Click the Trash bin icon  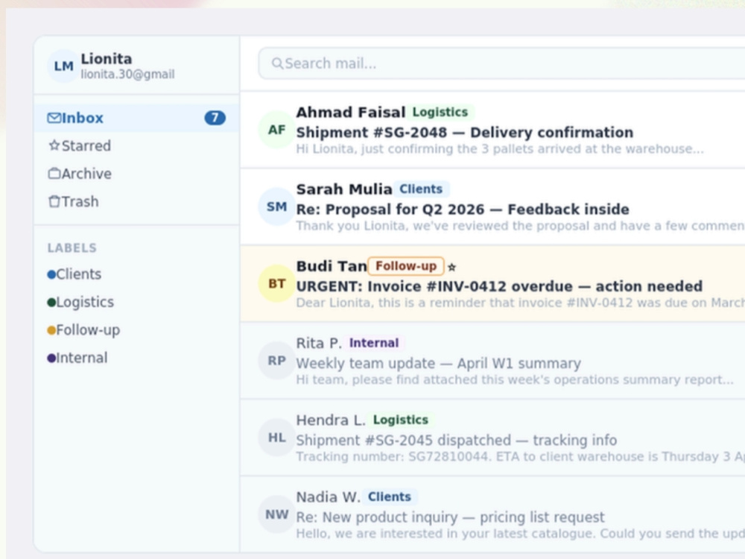tap(54, 201)
